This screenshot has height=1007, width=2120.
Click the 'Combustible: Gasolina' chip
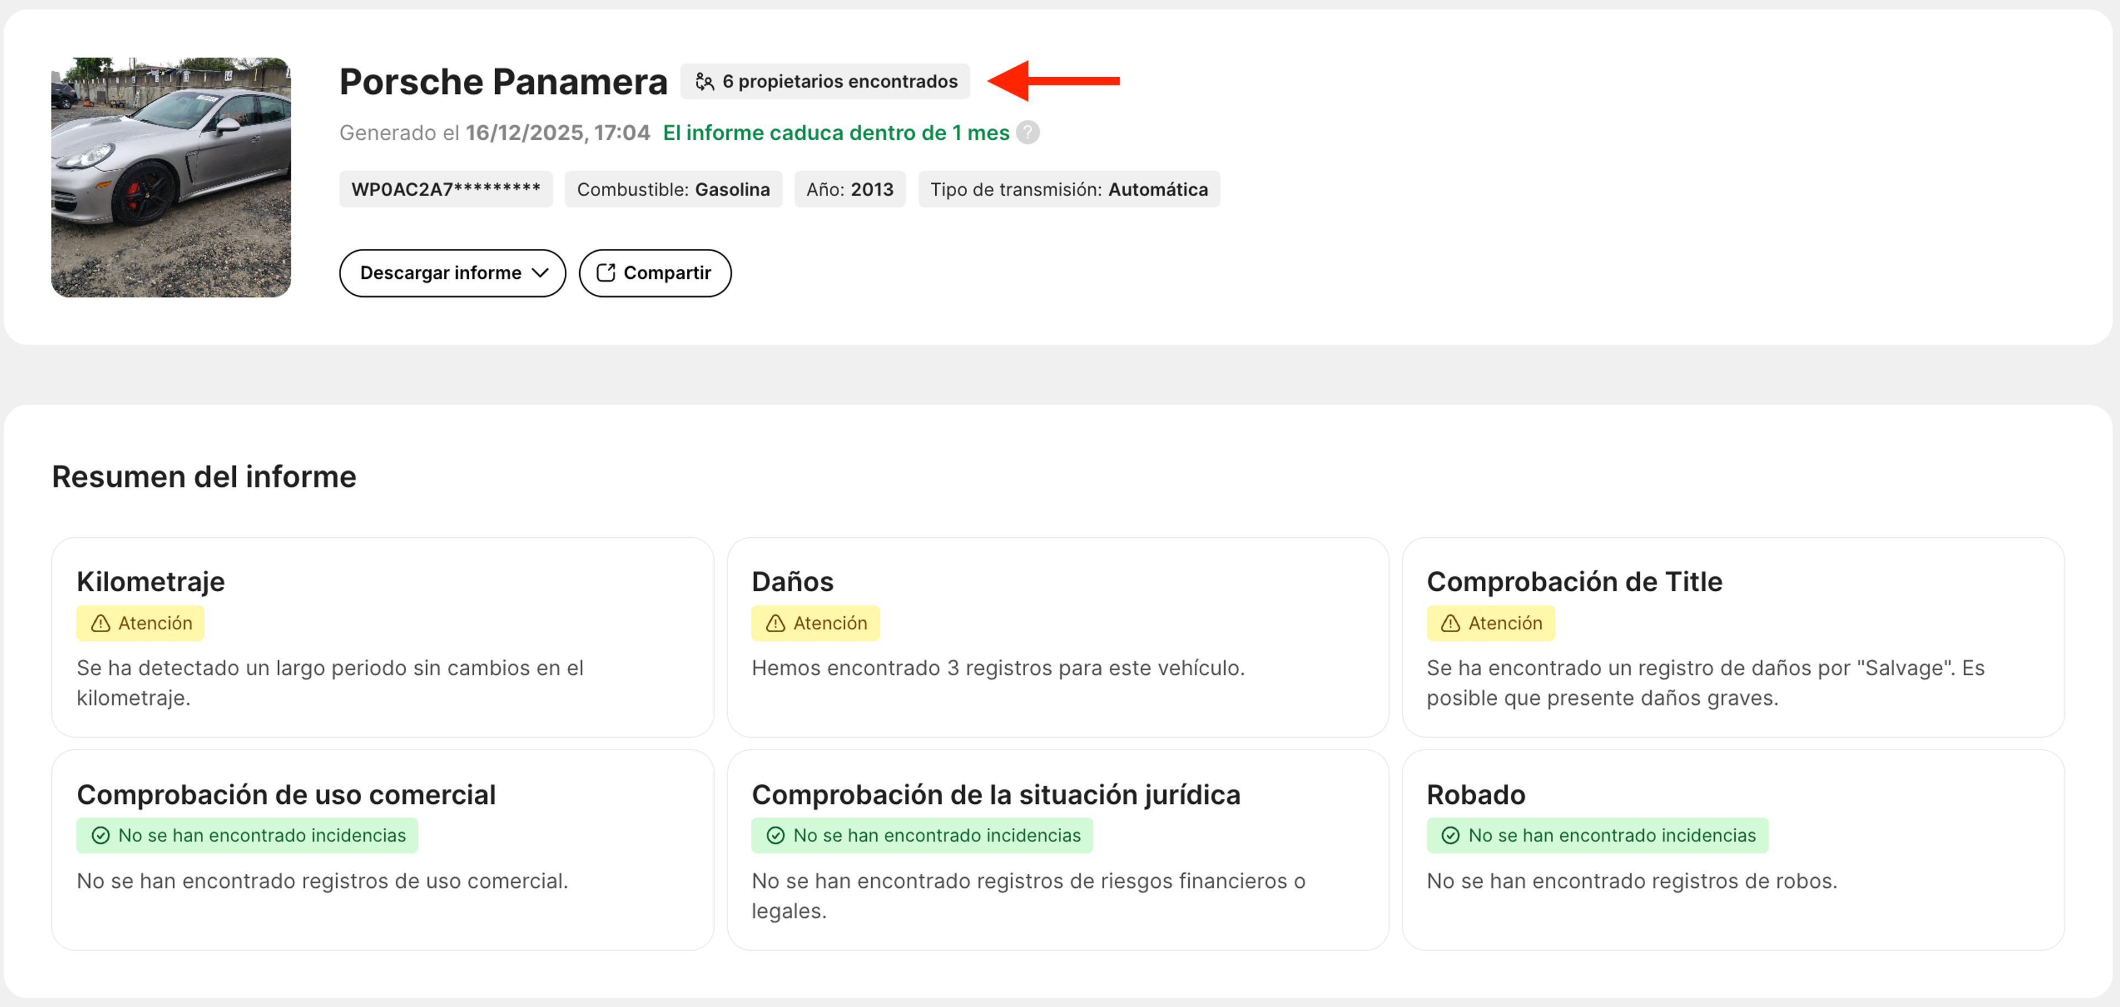(673, 189)
